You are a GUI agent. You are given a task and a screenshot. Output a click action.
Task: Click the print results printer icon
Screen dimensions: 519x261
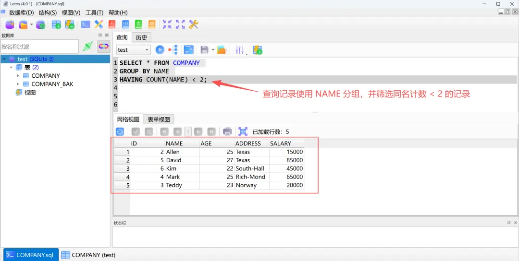(227, 131)
